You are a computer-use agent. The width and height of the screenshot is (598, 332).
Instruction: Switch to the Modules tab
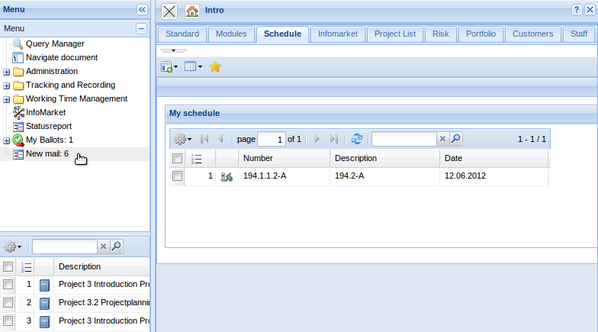pyautogui.click(x=231, y=34)
